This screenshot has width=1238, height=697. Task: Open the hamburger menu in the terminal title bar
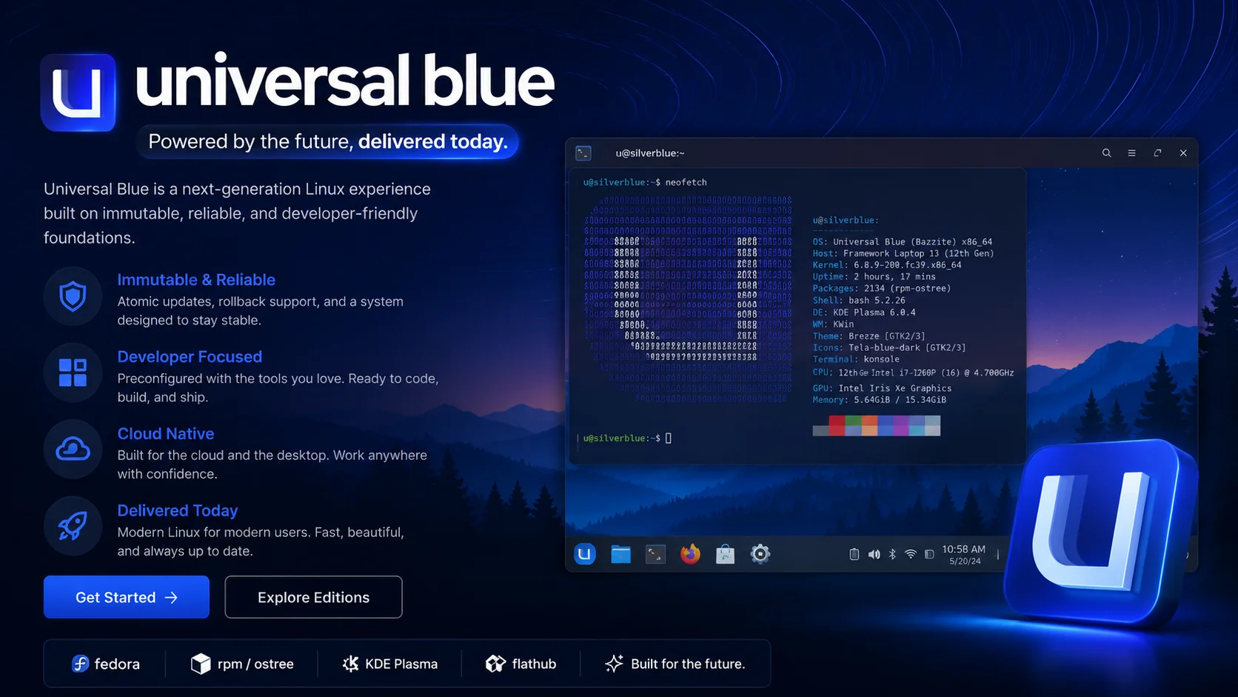1131,153
